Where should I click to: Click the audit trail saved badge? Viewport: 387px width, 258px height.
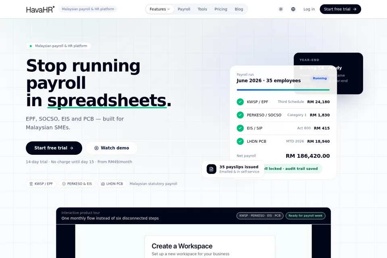[x=293, y=169]
